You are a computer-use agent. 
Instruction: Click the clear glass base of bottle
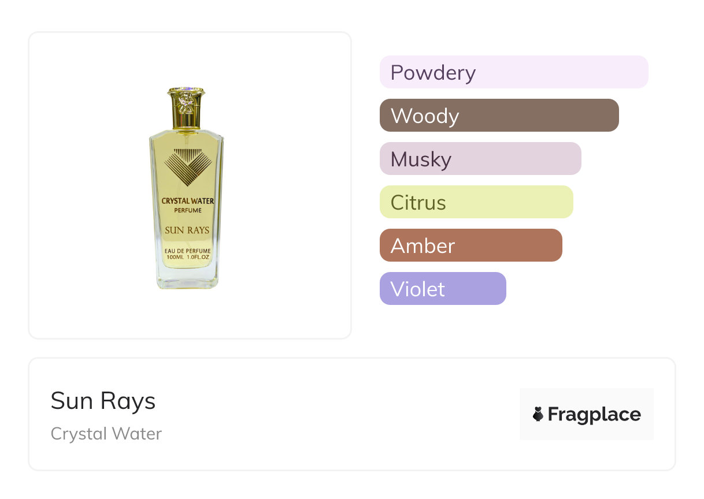pos(187,280)
